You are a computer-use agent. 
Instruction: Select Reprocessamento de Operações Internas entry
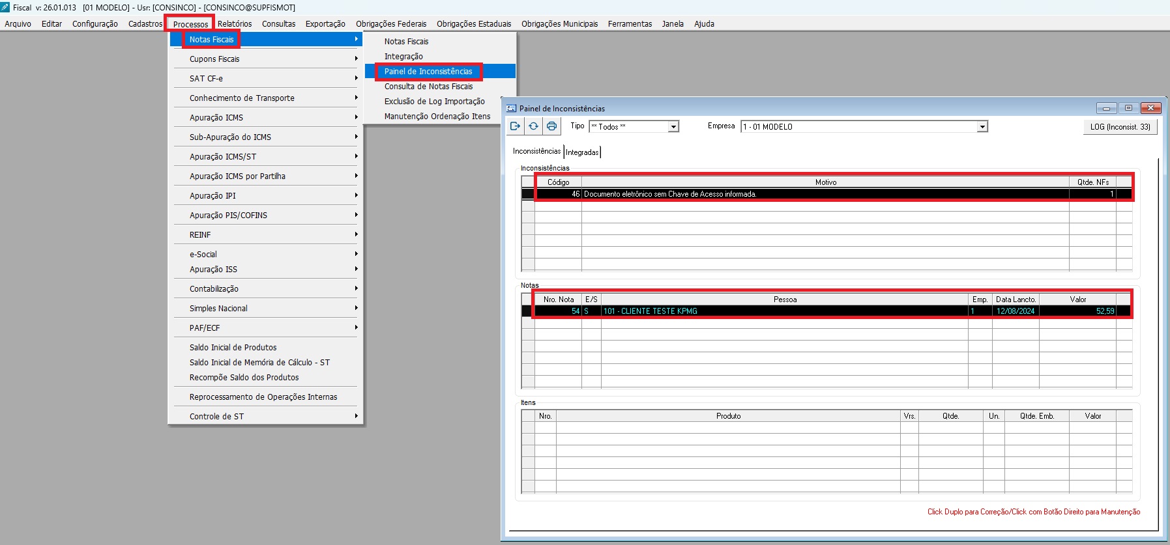266,397
